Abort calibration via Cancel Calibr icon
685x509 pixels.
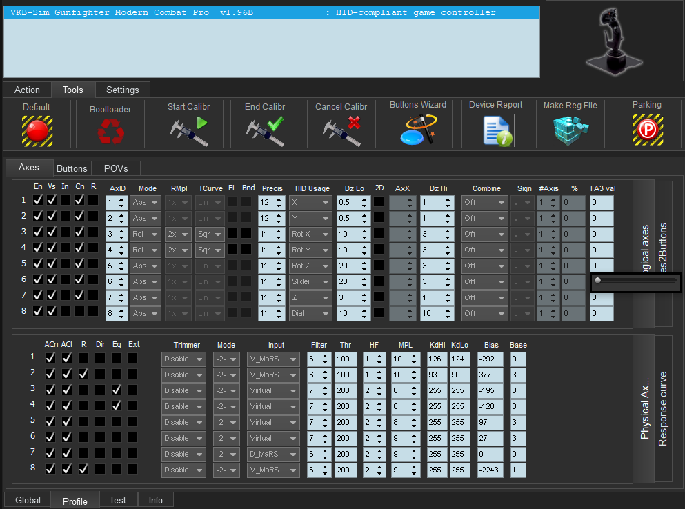tap(341, 130)
